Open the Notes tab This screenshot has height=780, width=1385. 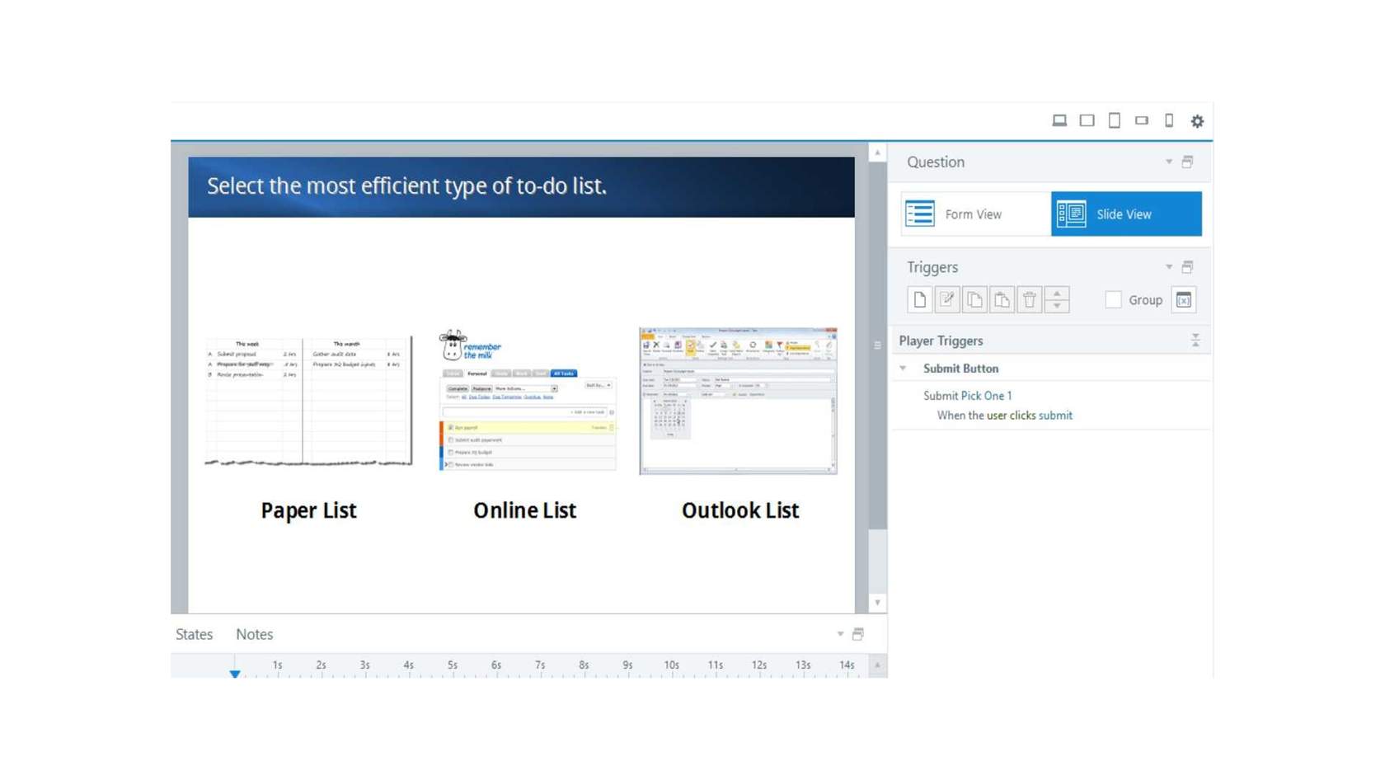click(x=254, y=634)
